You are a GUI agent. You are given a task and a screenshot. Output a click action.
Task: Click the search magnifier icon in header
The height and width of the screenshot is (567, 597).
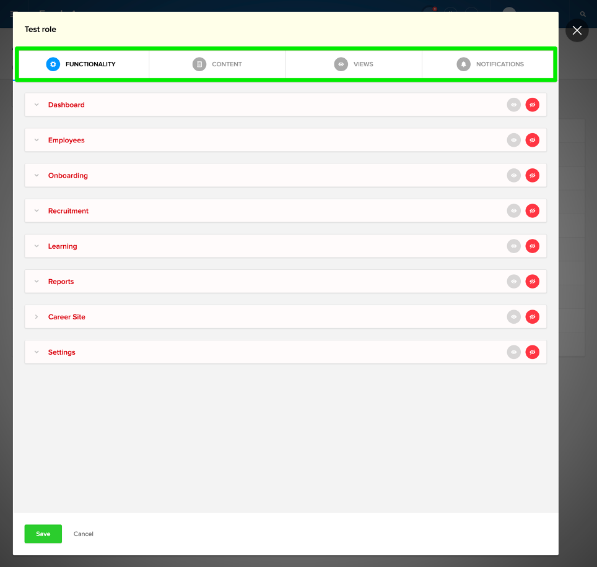tap(583, 14)
